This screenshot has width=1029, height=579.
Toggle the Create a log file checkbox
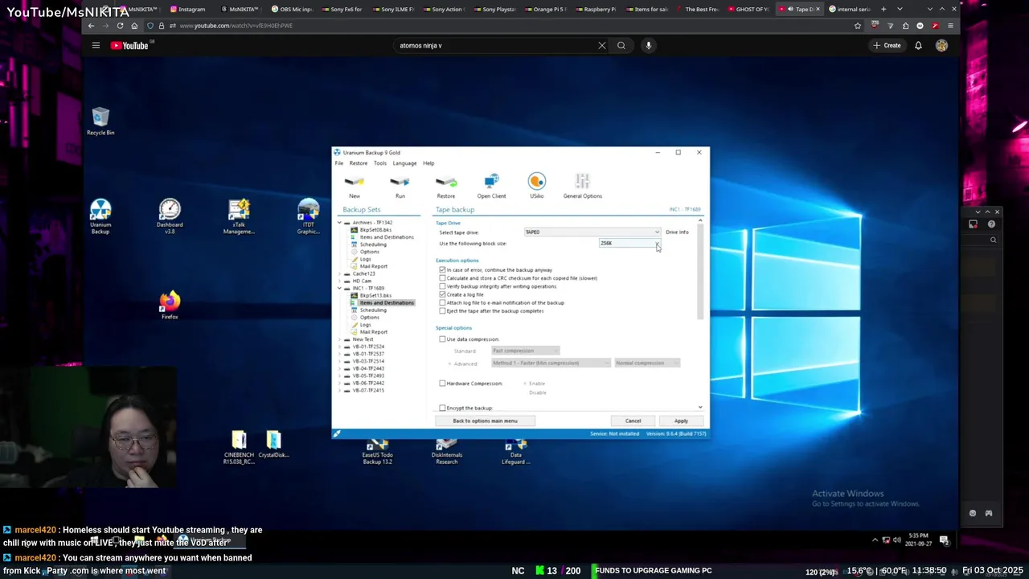point(442,294)
